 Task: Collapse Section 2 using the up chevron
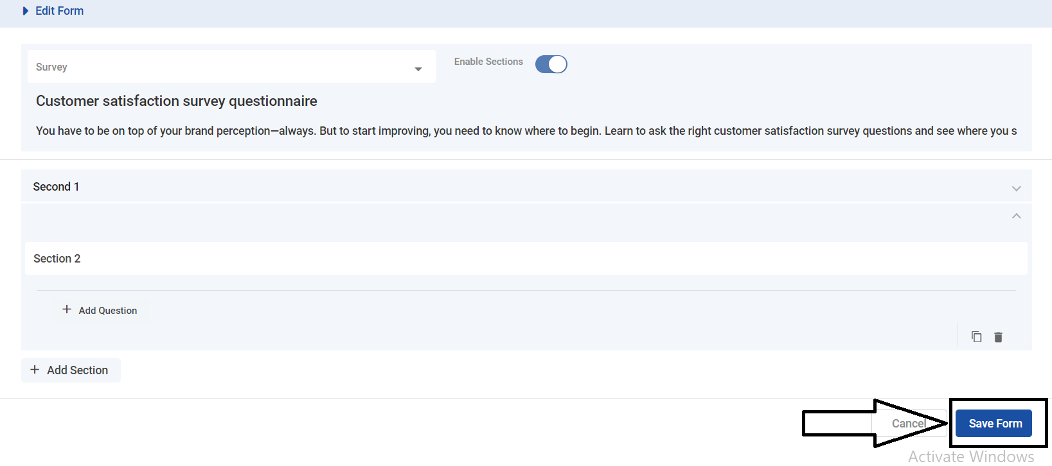coord(1016,216)
